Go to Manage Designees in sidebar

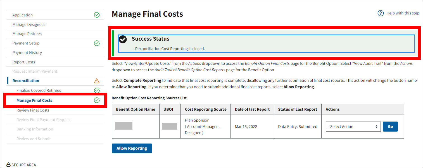[29, 24]
